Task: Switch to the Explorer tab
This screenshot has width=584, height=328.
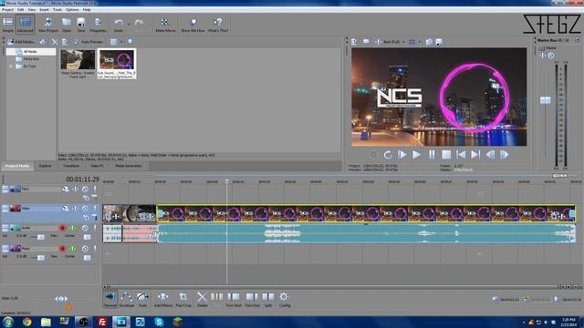Action: click(45, 166)
